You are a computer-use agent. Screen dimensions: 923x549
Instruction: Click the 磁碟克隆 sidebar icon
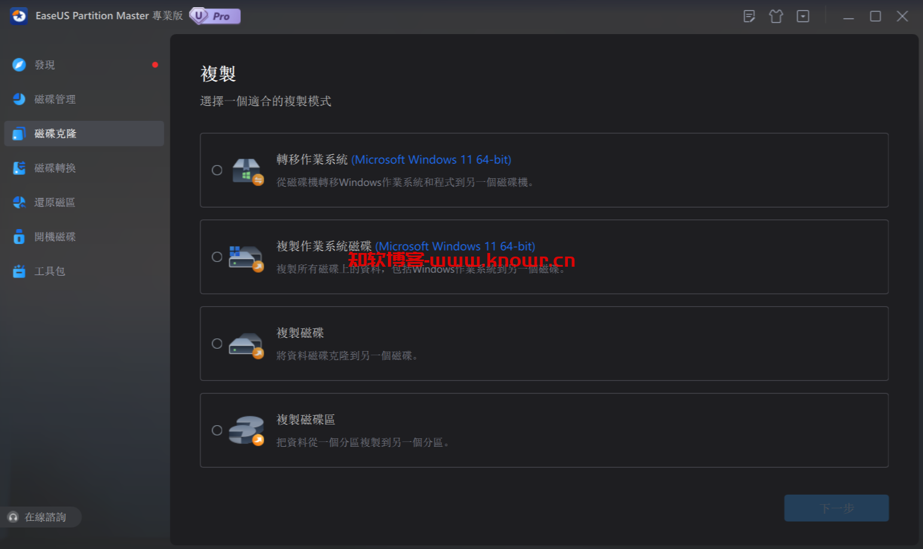pos(19,133)
